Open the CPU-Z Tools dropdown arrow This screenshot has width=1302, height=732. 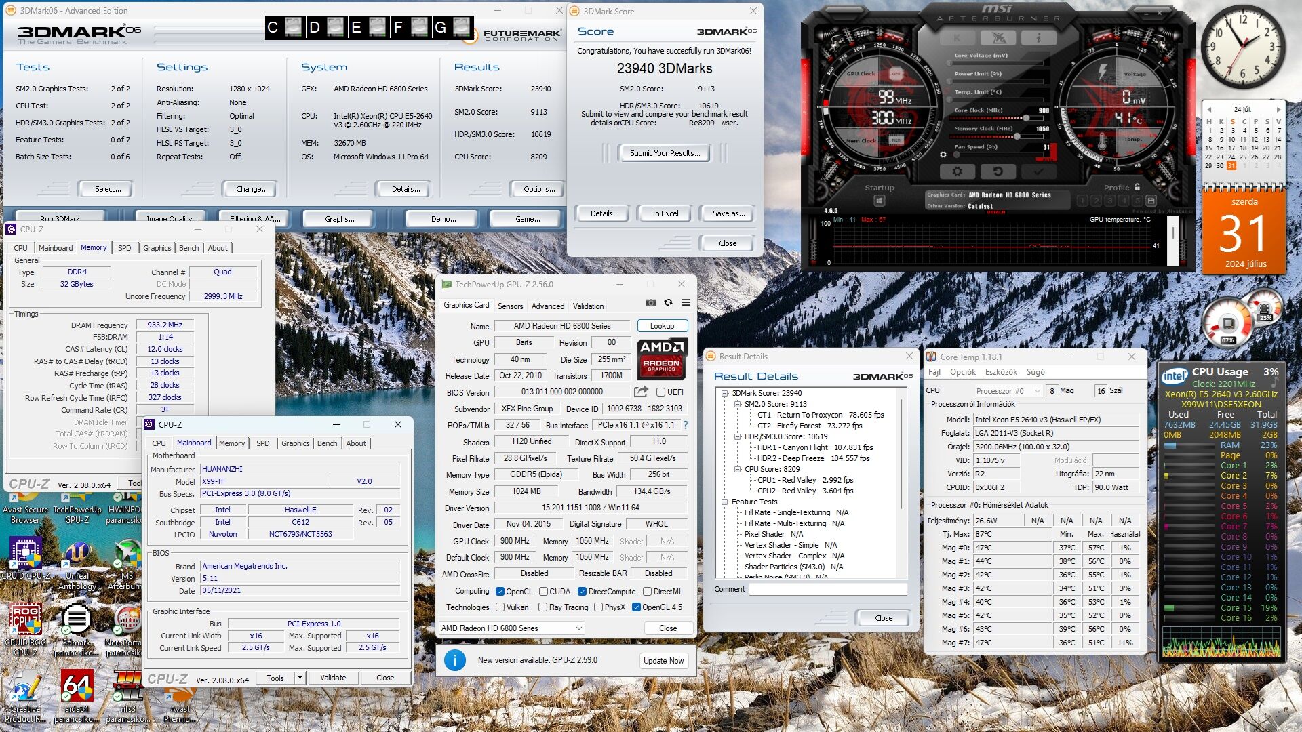click(300, 677)
